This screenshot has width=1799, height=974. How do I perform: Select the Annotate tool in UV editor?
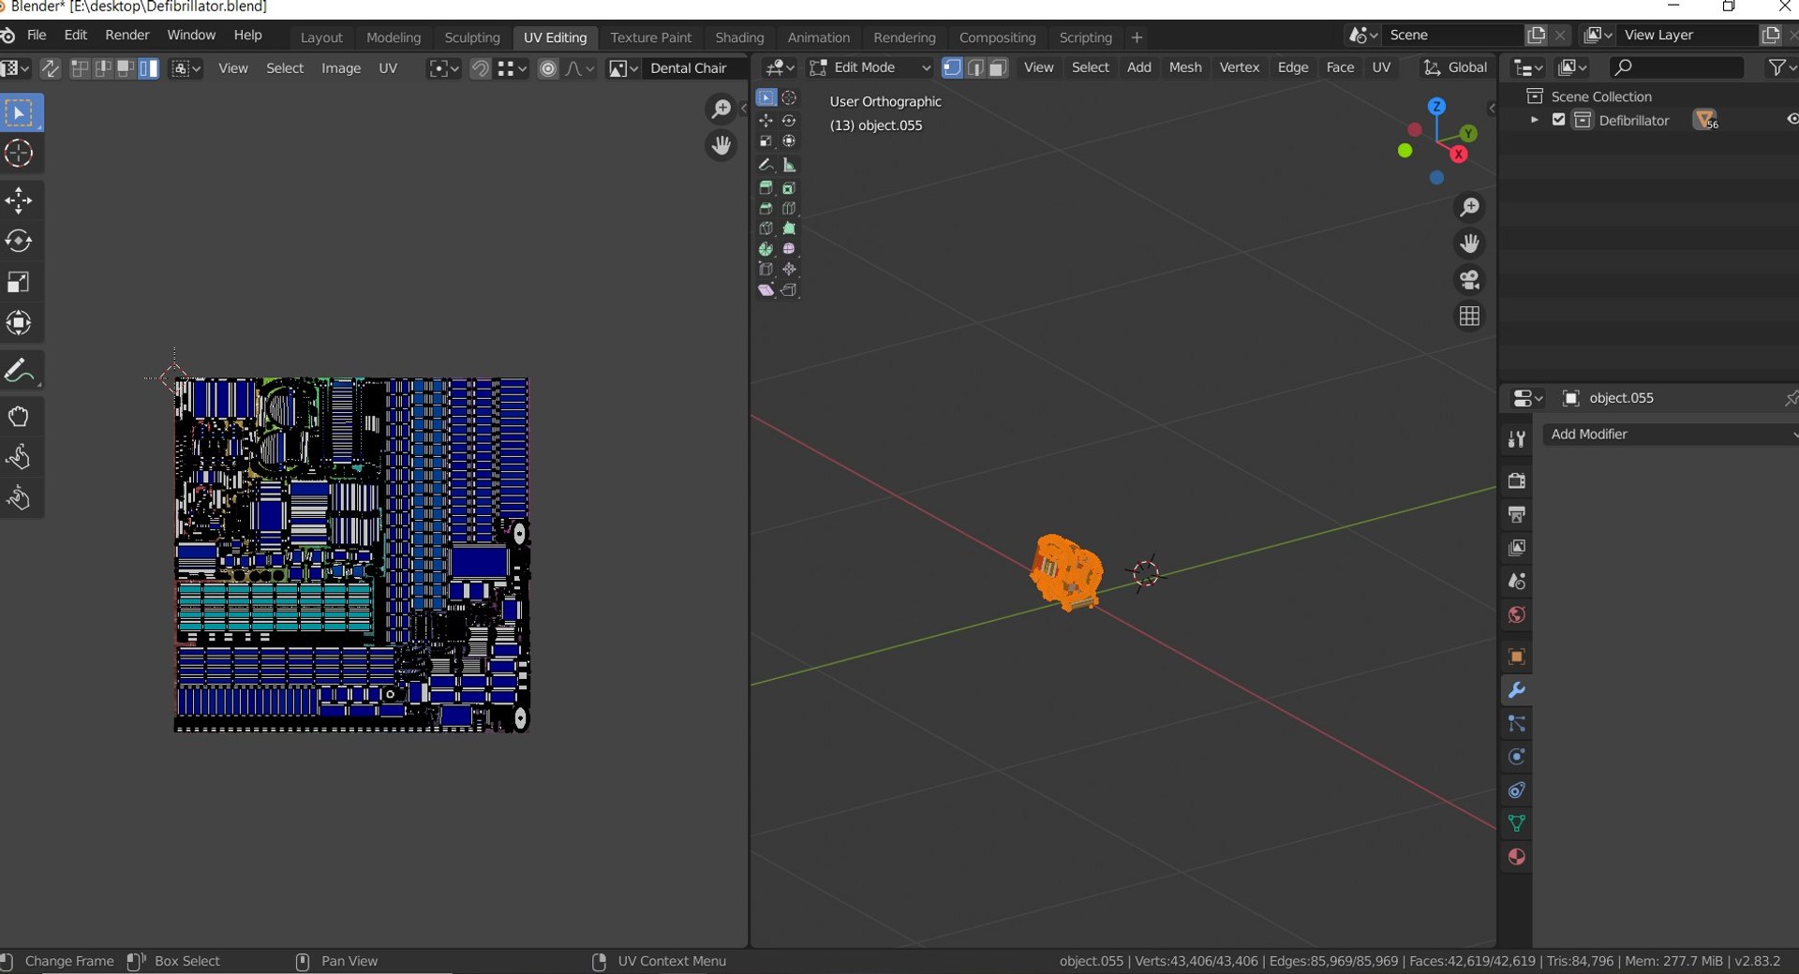coord(19,371)
